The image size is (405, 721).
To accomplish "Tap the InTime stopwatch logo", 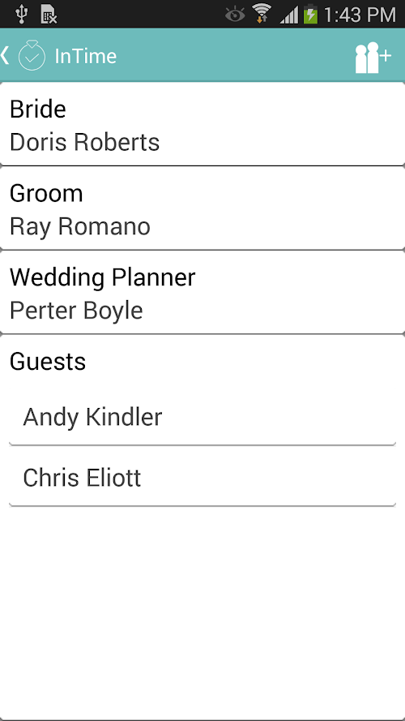I will pyautogui.click(x=32, y=55).
